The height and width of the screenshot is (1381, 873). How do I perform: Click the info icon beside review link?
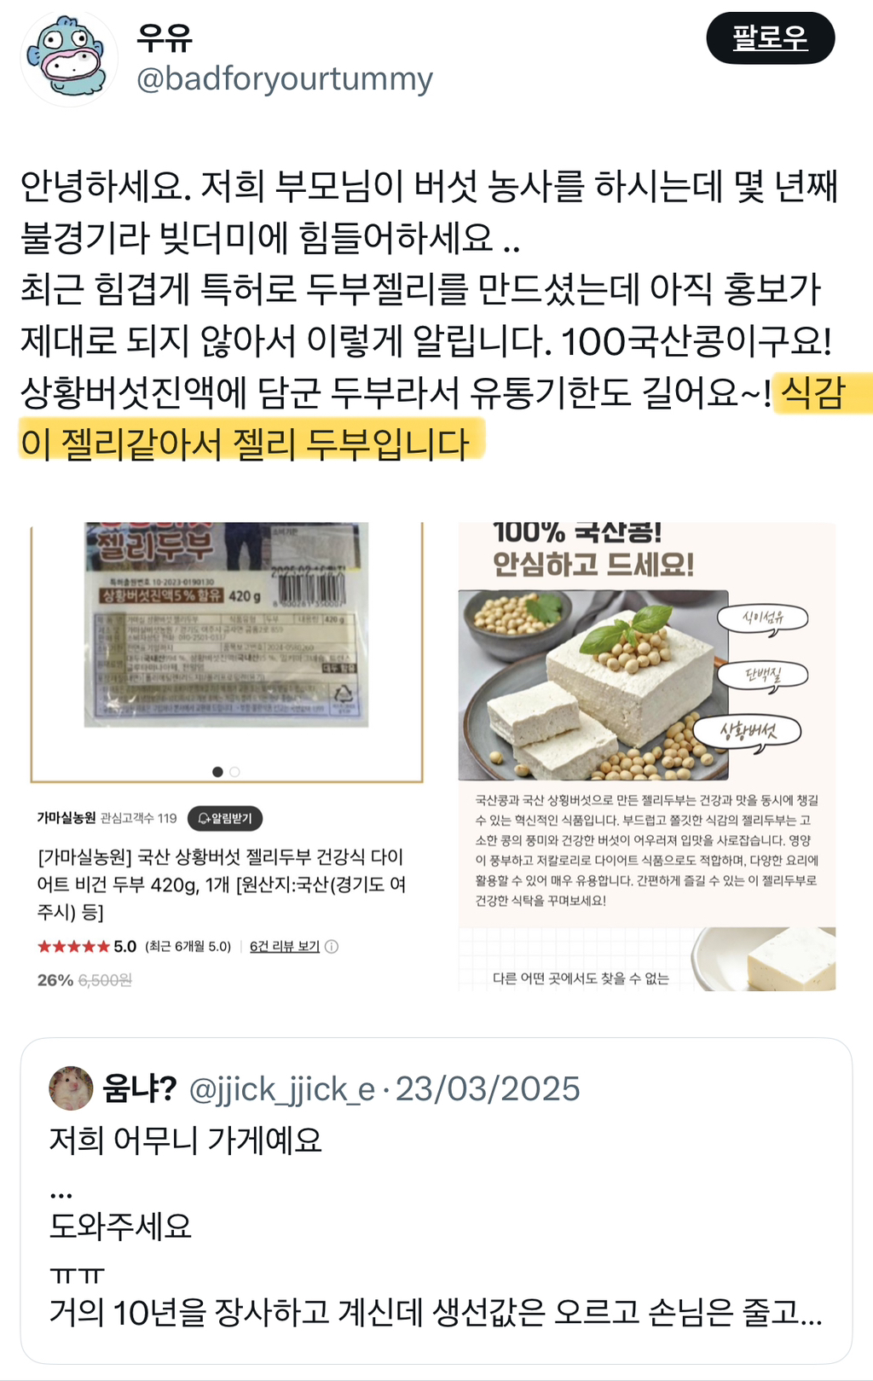(332, 946)
